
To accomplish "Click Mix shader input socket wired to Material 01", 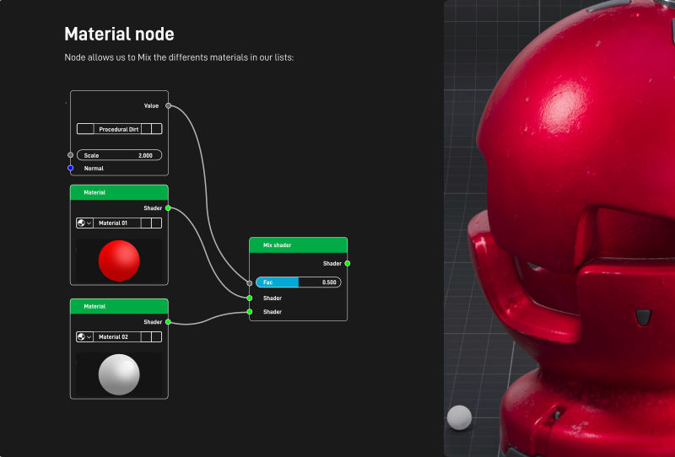I will [x=249, y=298].
